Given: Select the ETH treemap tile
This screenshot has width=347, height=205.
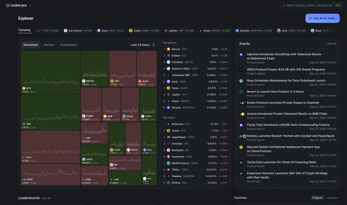Looking at the screenshot, I should click(51, 147).
